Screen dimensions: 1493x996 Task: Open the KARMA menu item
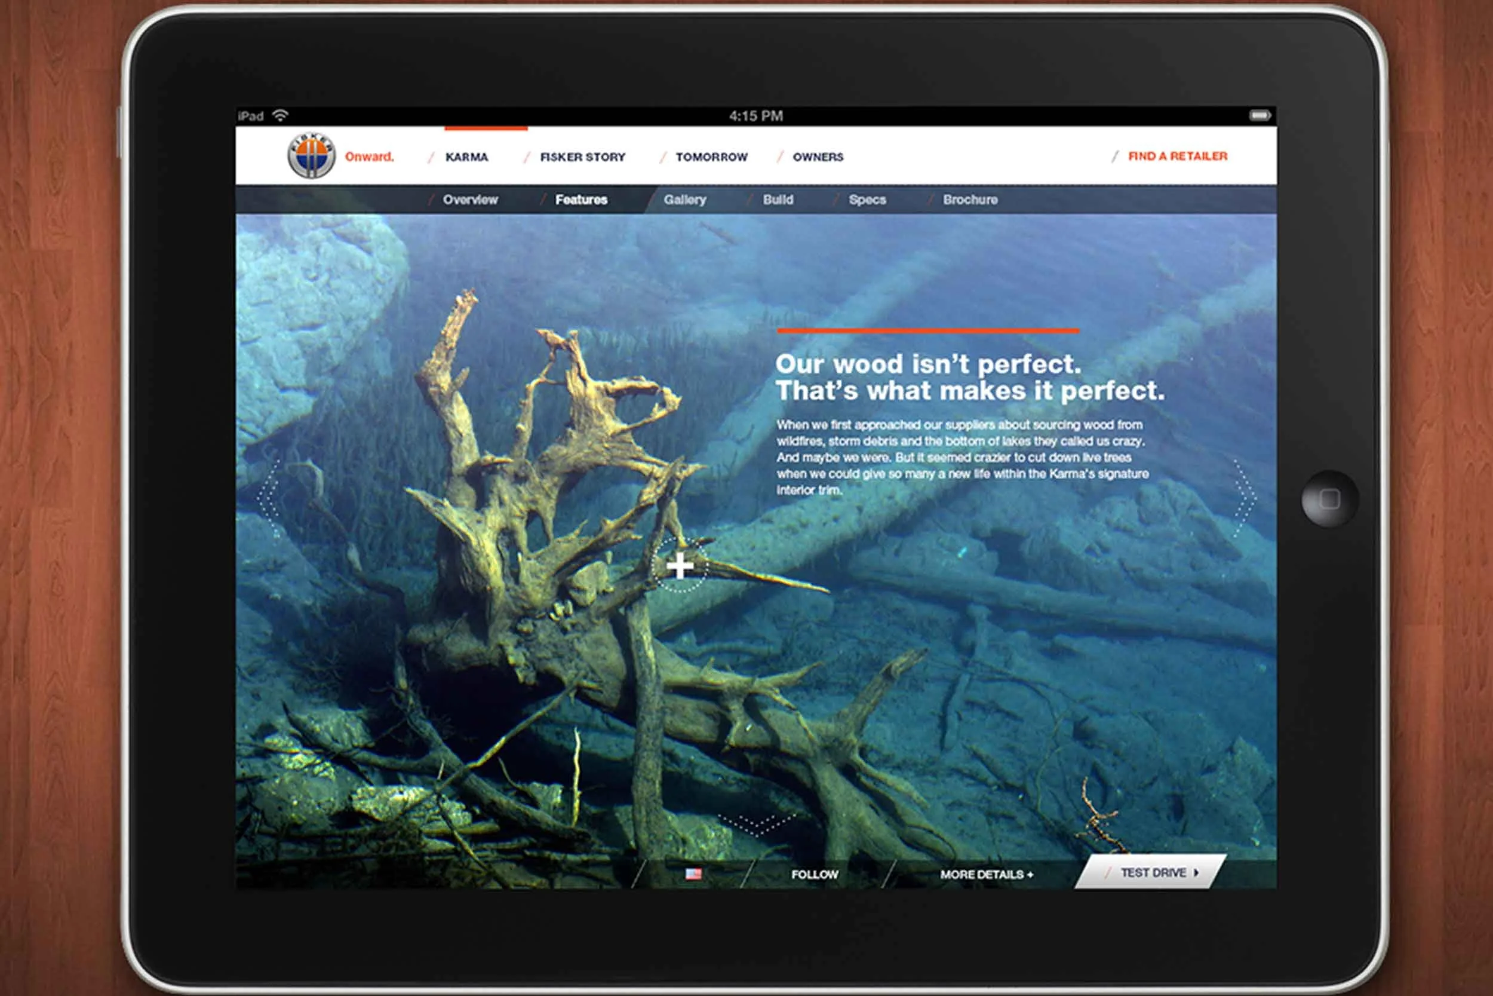[466, 157]
